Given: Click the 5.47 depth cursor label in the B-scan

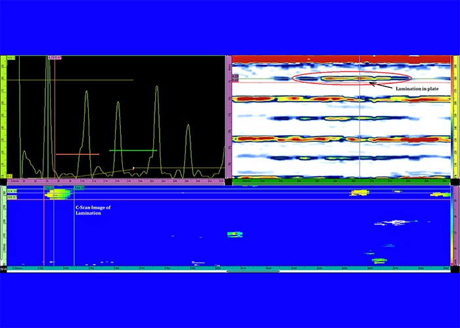Looking at the screenshot, I should coord(235,80).
